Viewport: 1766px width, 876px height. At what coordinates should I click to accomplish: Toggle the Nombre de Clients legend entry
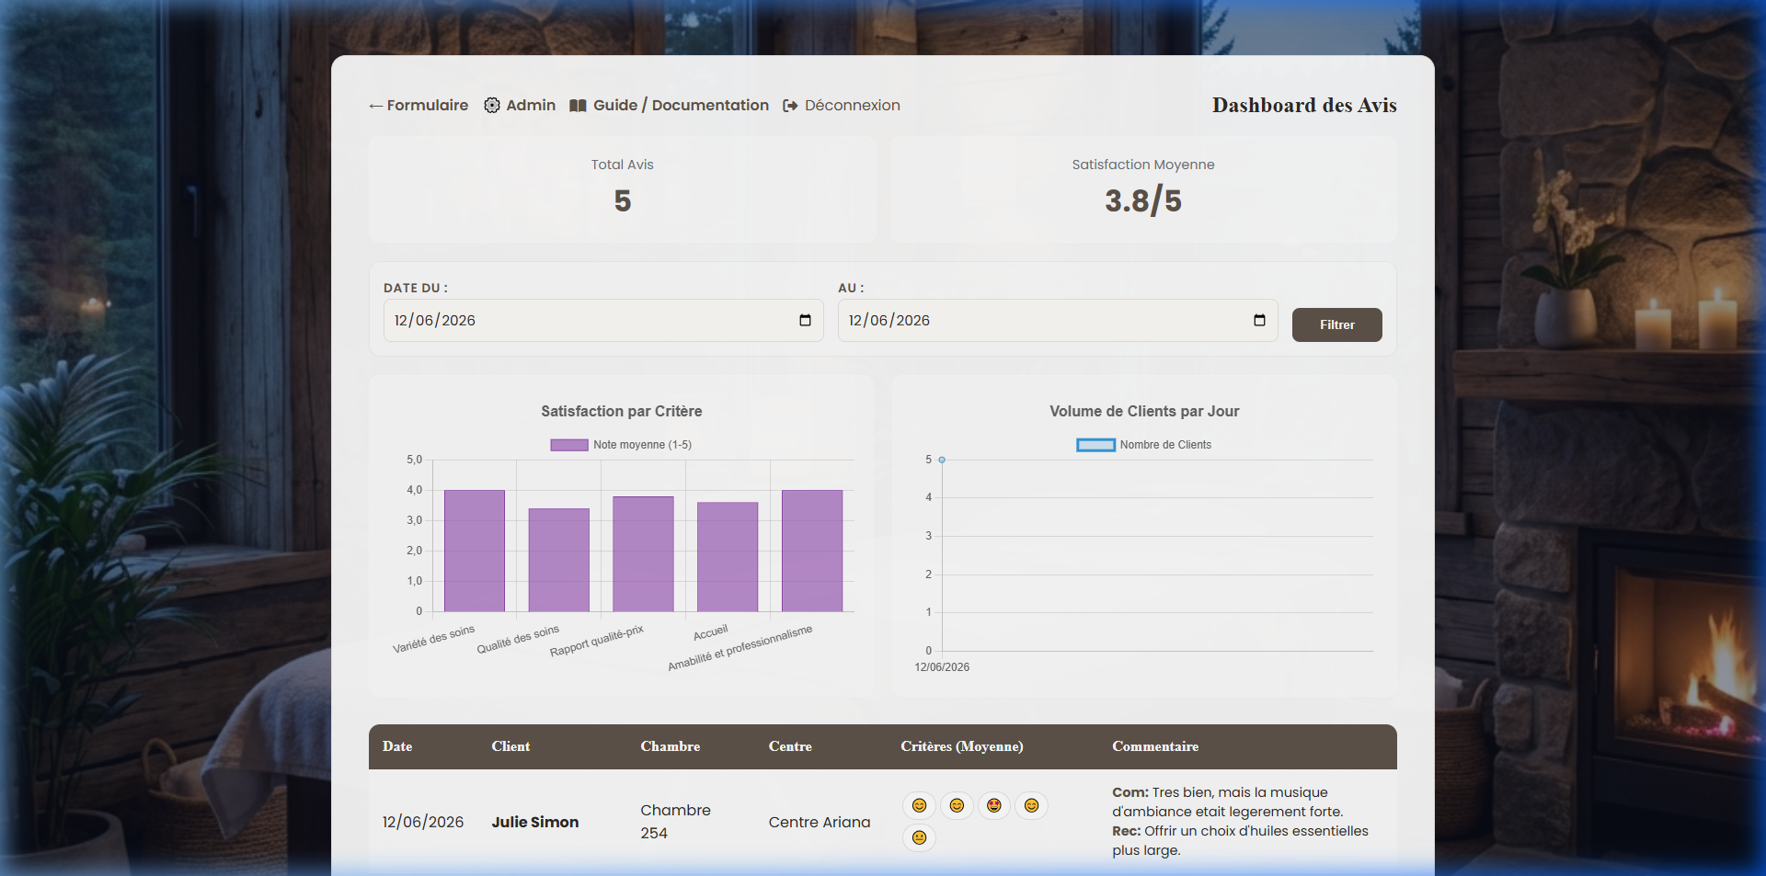[x=1144, y=445]
